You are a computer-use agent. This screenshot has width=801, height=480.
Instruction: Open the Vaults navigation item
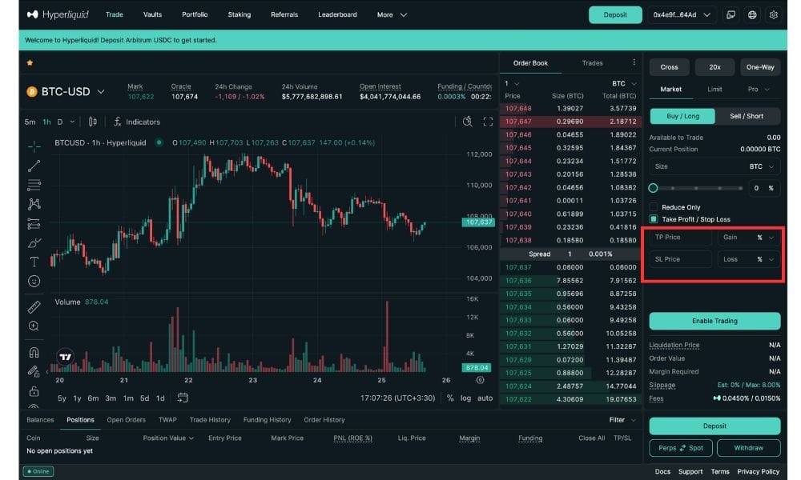pyautogui.click(x=152, y=14)
